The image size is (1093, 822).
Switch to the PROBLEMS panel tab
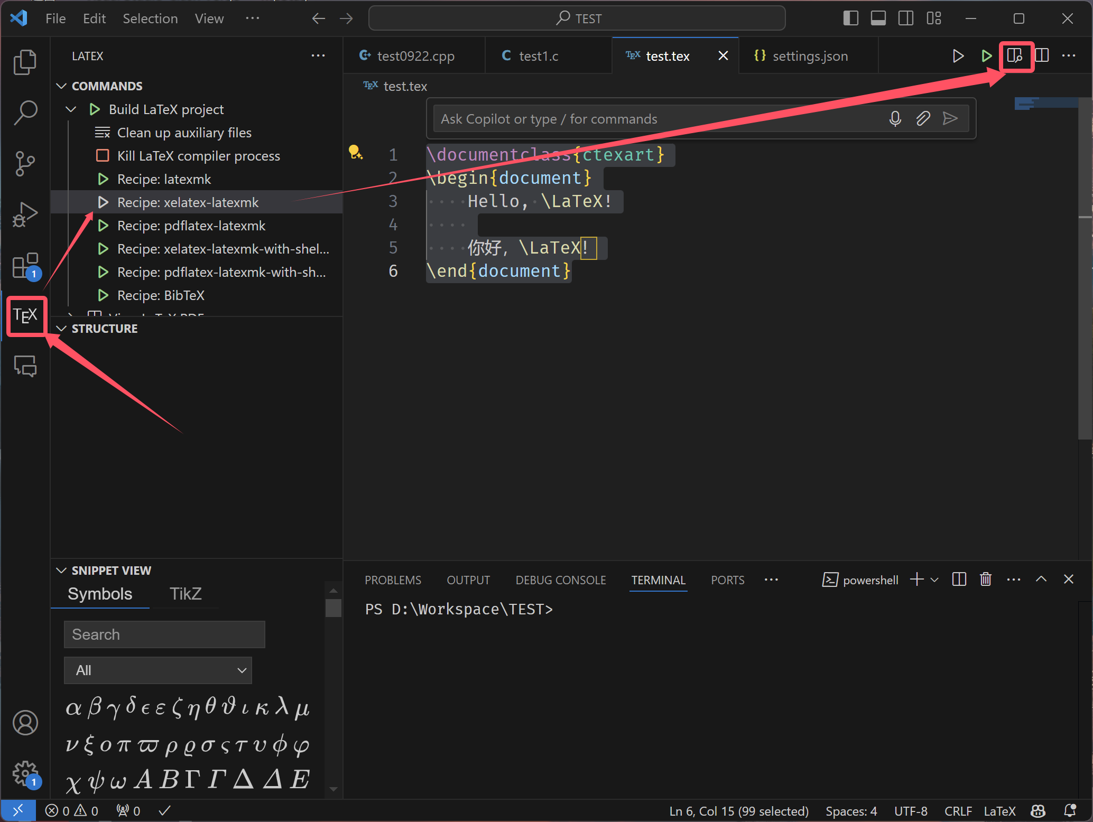393,580
